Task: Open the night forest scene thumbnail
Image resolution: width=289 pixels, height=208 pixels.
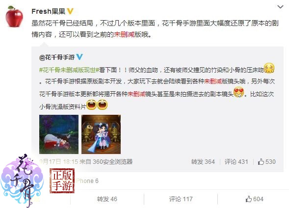Action: click(59, 134)
